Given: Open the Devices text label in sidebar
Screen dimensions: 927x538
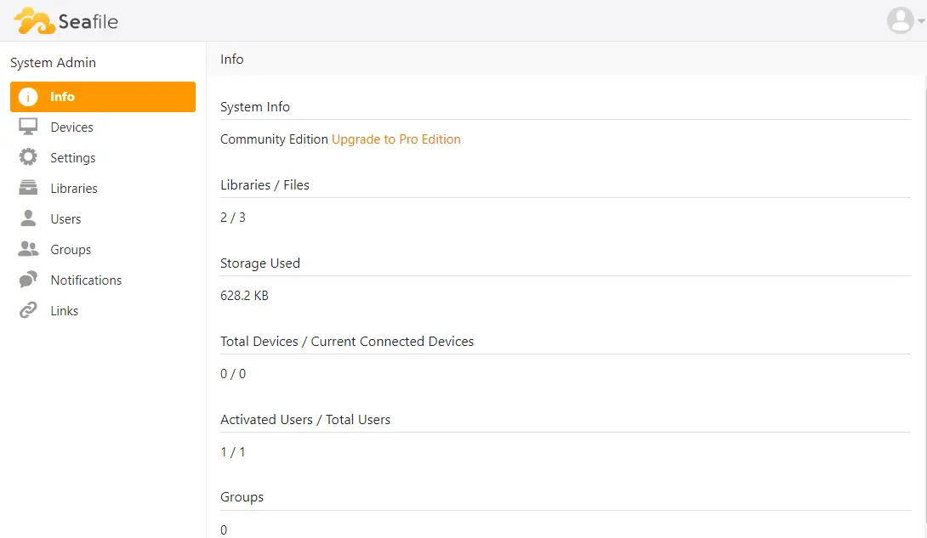Looking at the screenshot, I should click(71, 127).
